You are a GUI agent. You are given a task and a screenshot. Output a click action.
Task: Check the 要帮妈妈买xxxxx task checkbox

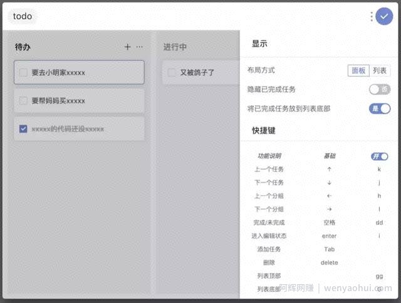[x=23, y=101]
